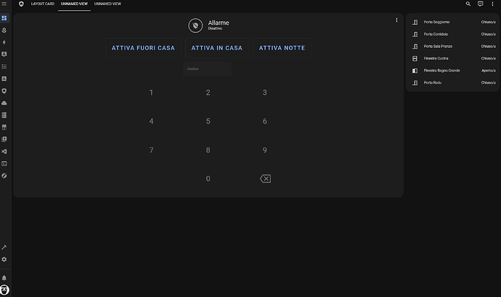Open the round slashed sidebar icon
This screenshot has width=501, height=297.
(x=4, y=176)
